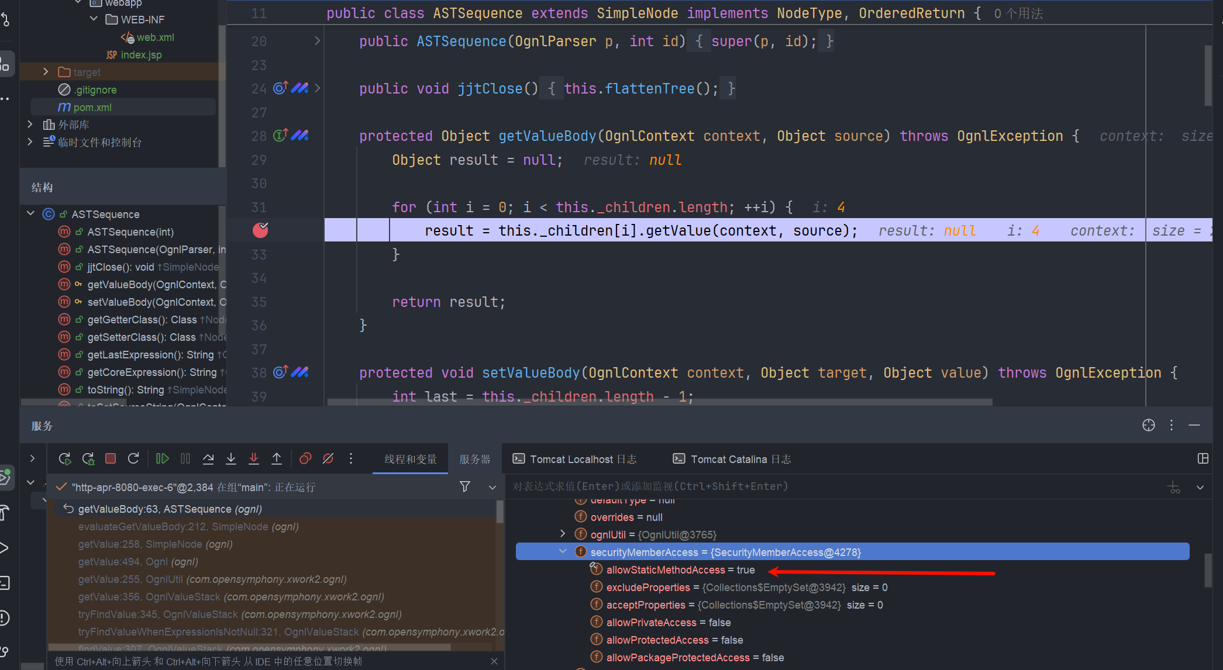Select jjtClose(): void in structure
The image size is (1223, 670).
point(120,267)
